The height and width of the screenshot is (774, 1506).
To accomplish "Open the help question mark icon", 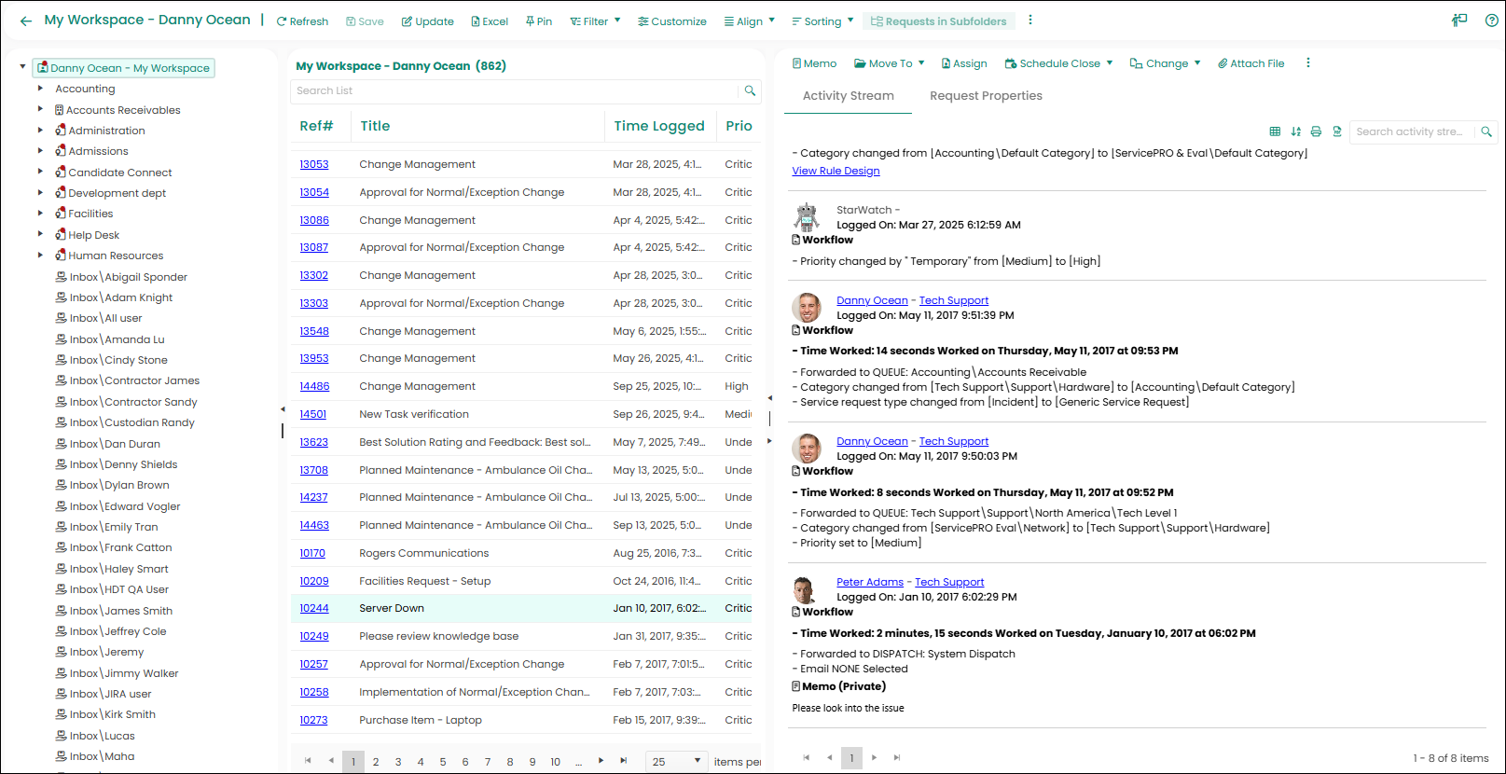I will 1491,21.
